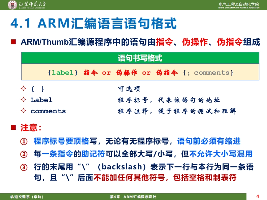267x200 pixels.
Task: Click the red square bullet before ARM/Thumb
Action: click(13, 42)
